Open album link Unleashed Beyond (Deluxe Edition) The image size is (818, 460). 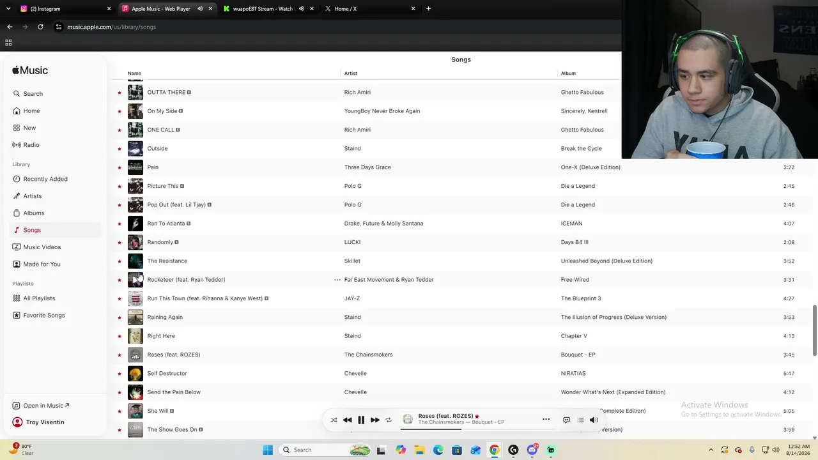click(x=606, y=261)
